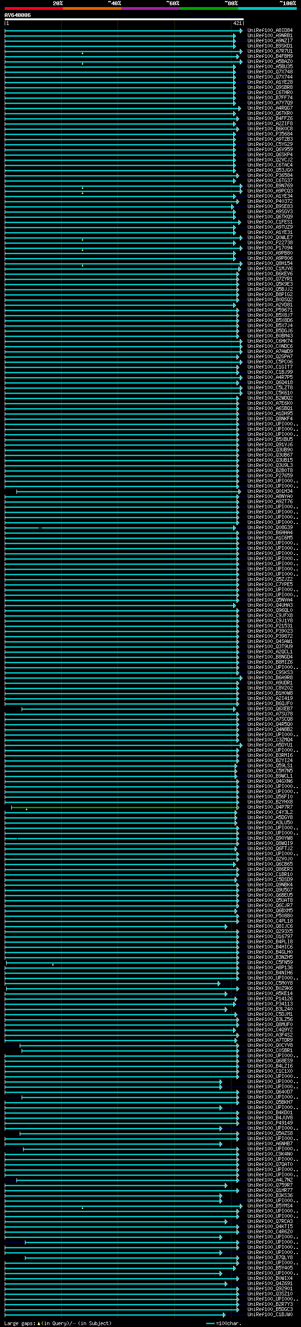301x1327 pixels.
Task: Click the purple ~60% identity legend segment
Action: pyautogui.click(x=151, y=8)
